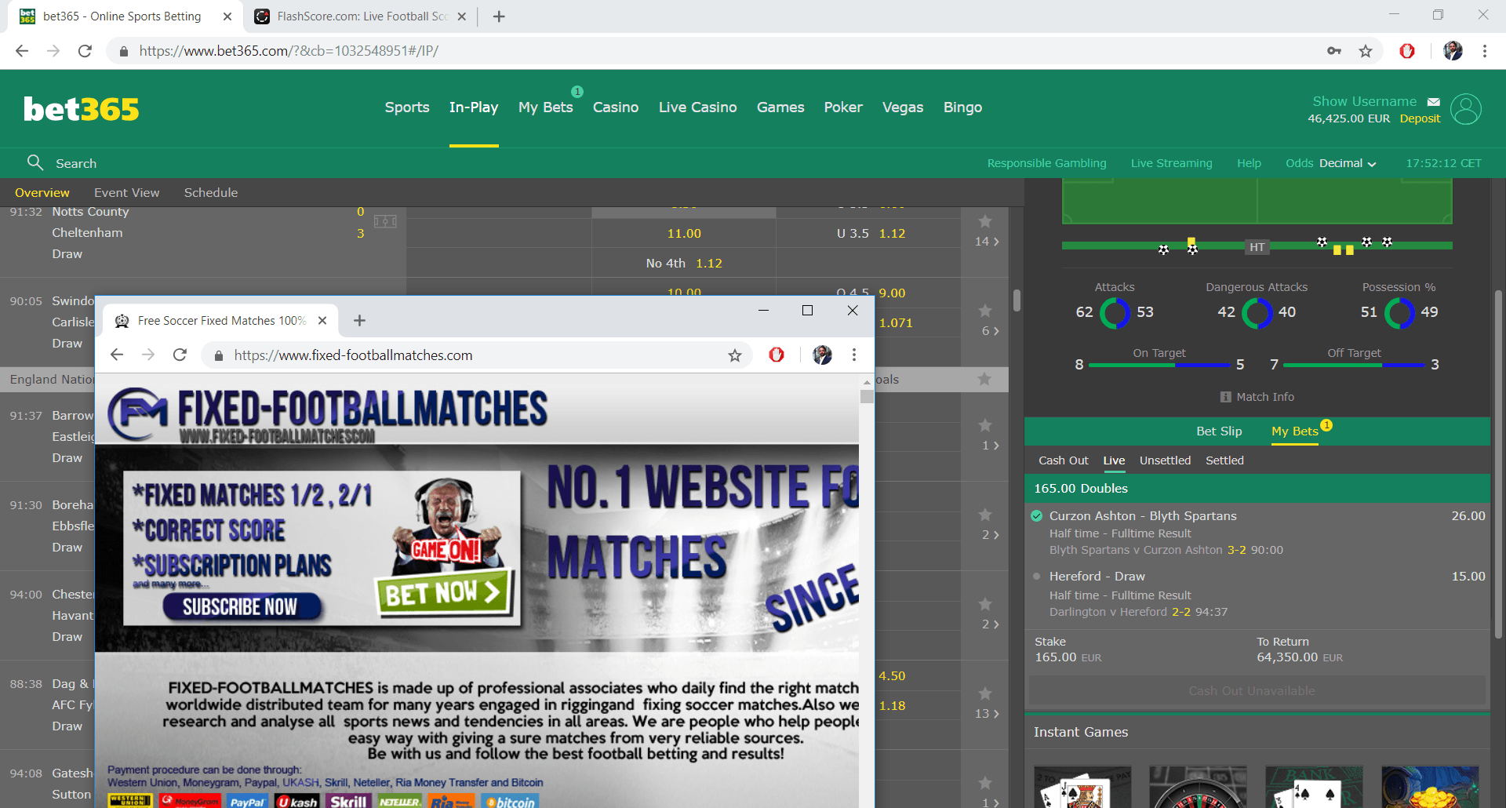Click the FM logo on fixed-footballmatches site
Screen dimensions: 1506x808
point(138,415)
